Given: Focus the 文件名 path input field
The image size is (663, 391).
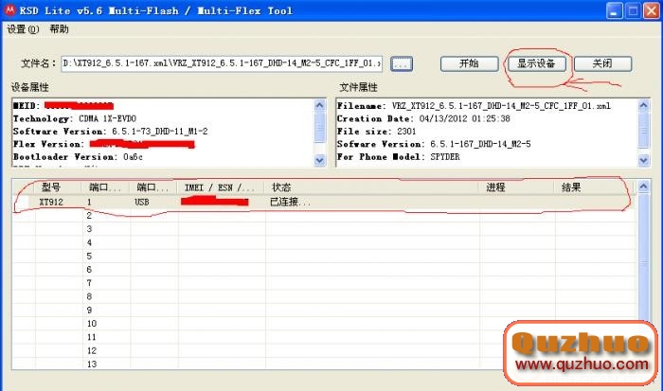Looking at the screenshot, I should tap(222, 63).
